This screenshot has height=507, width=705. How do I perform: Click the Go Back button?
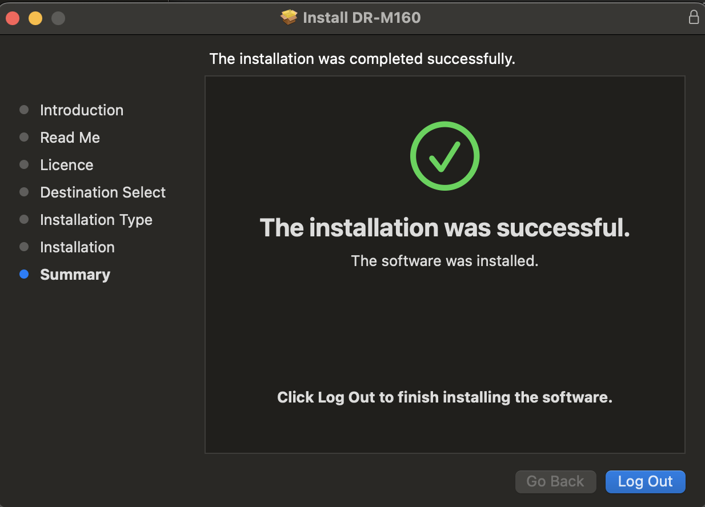555,481
